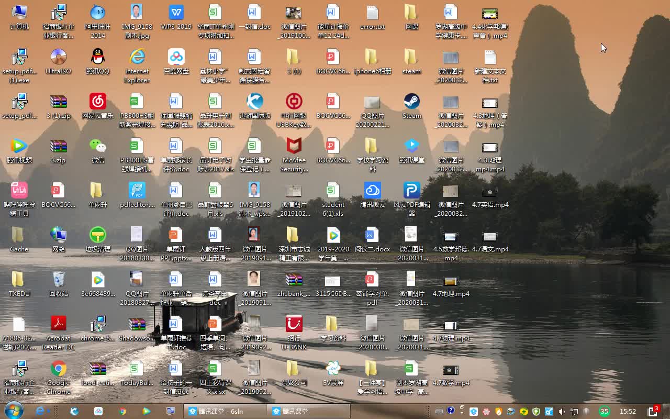Image resolution: width=670 pixels, height=419 pixels.
Task: Open the 哔哩哔哩投稿工具 shortcut
Action: (19, 200)
